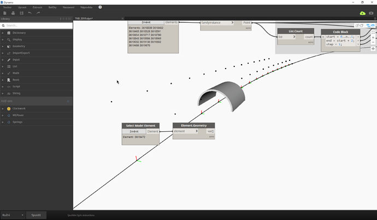
Task: Open the Upravit menu
Action: tap(22, 7)
